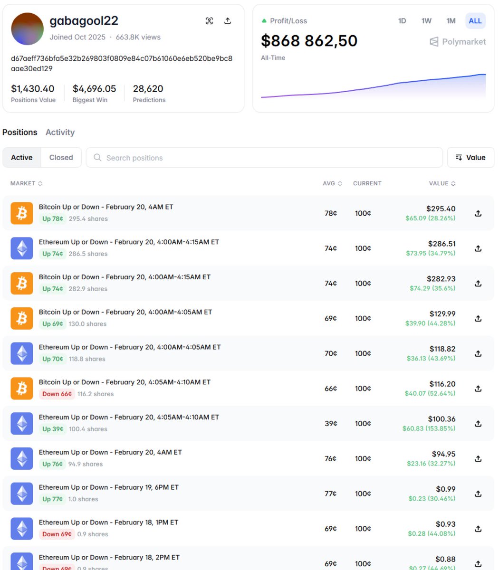Screen dimensions: 499x570
Task: Share Bitcoin Up or Down February 20, 4AM ET position
Action: 478,213
